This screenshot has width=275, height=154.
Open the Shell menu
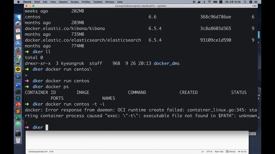tap(37, 2)
